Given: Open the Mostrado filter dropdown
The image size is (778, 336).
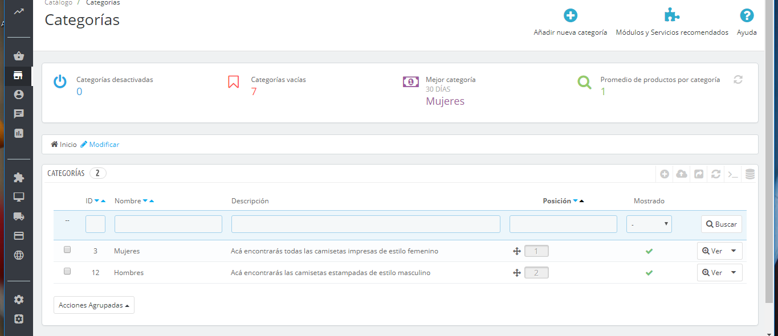Looking at the screenshot, I should point(649,224).
